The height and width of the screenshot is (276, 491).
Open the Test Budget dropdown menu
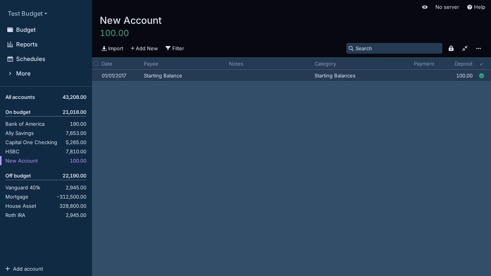27,14
